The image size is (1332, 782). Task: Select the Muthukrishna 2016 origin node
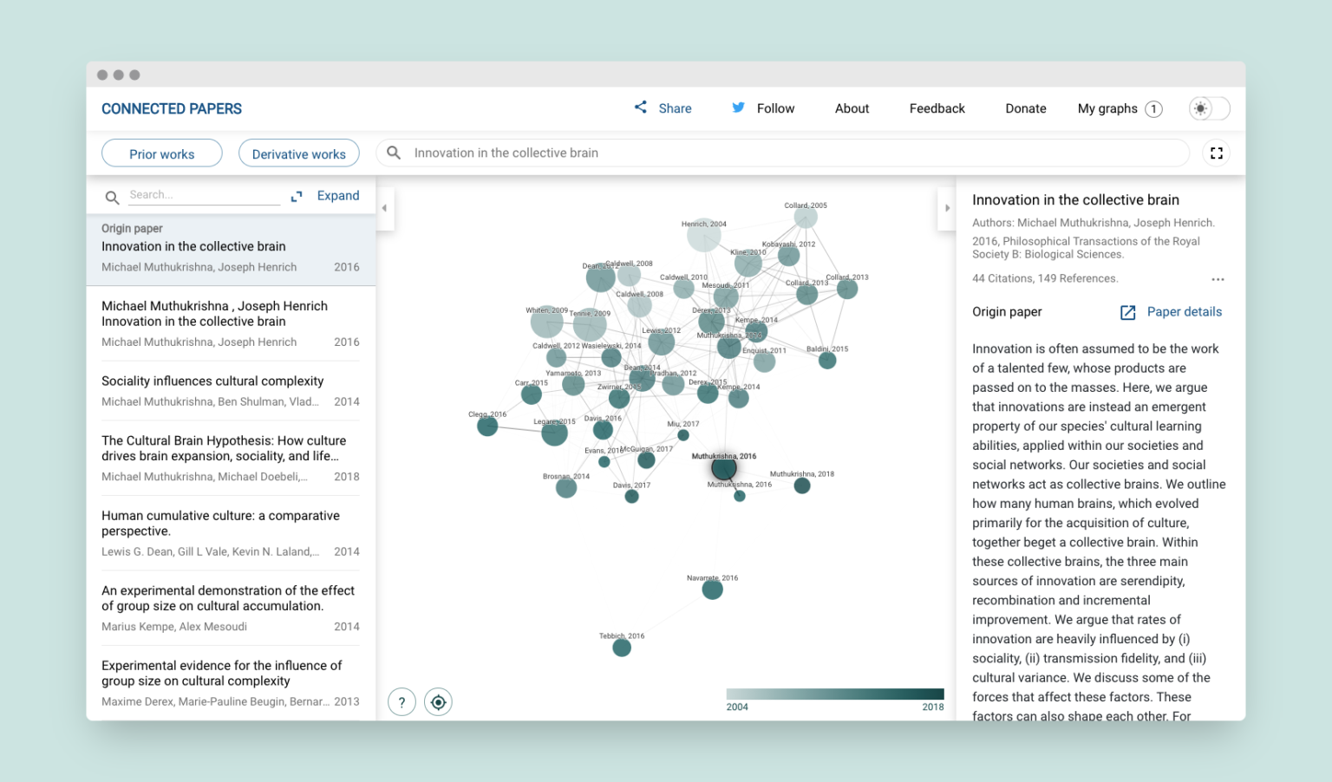[724, 467]
